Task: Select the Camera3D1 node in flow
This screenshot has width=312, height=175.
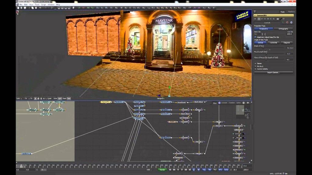Action: tap(106, 102)
